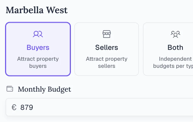Click the wallet icon beside Monthly Budget
Image resolution: width=193 pixels, height=122 pixels.
[x=10, y=89]
